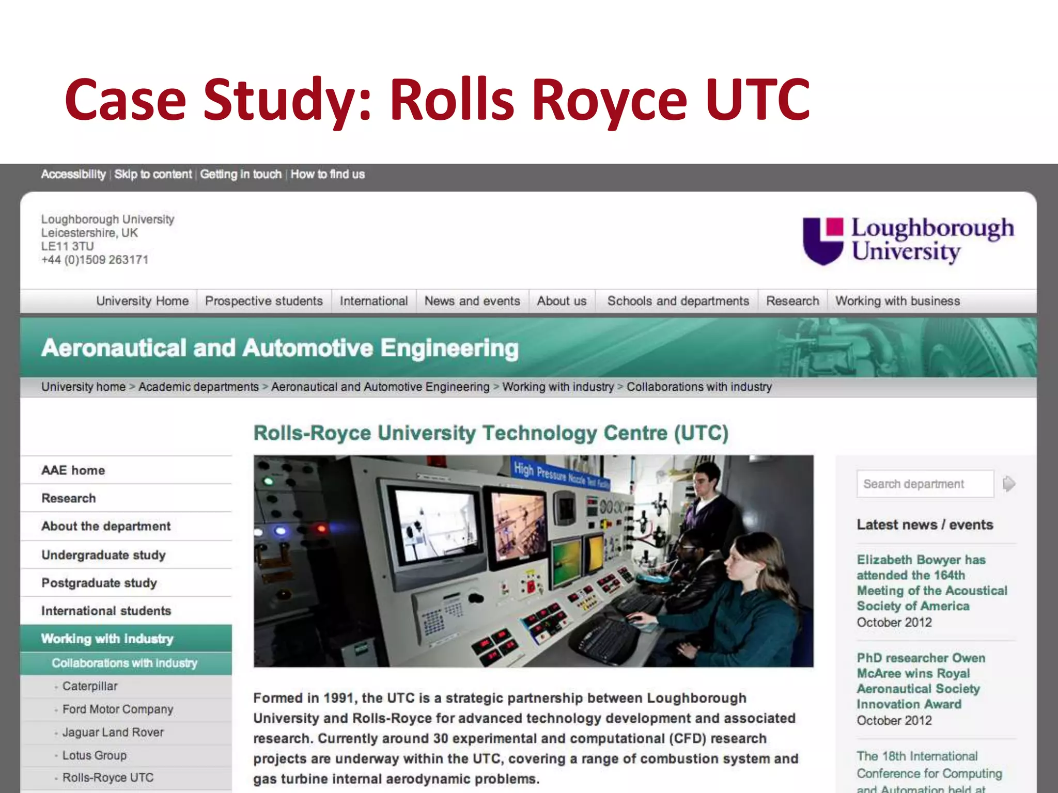Open PhD researcher Owen McAree news item

921,681
